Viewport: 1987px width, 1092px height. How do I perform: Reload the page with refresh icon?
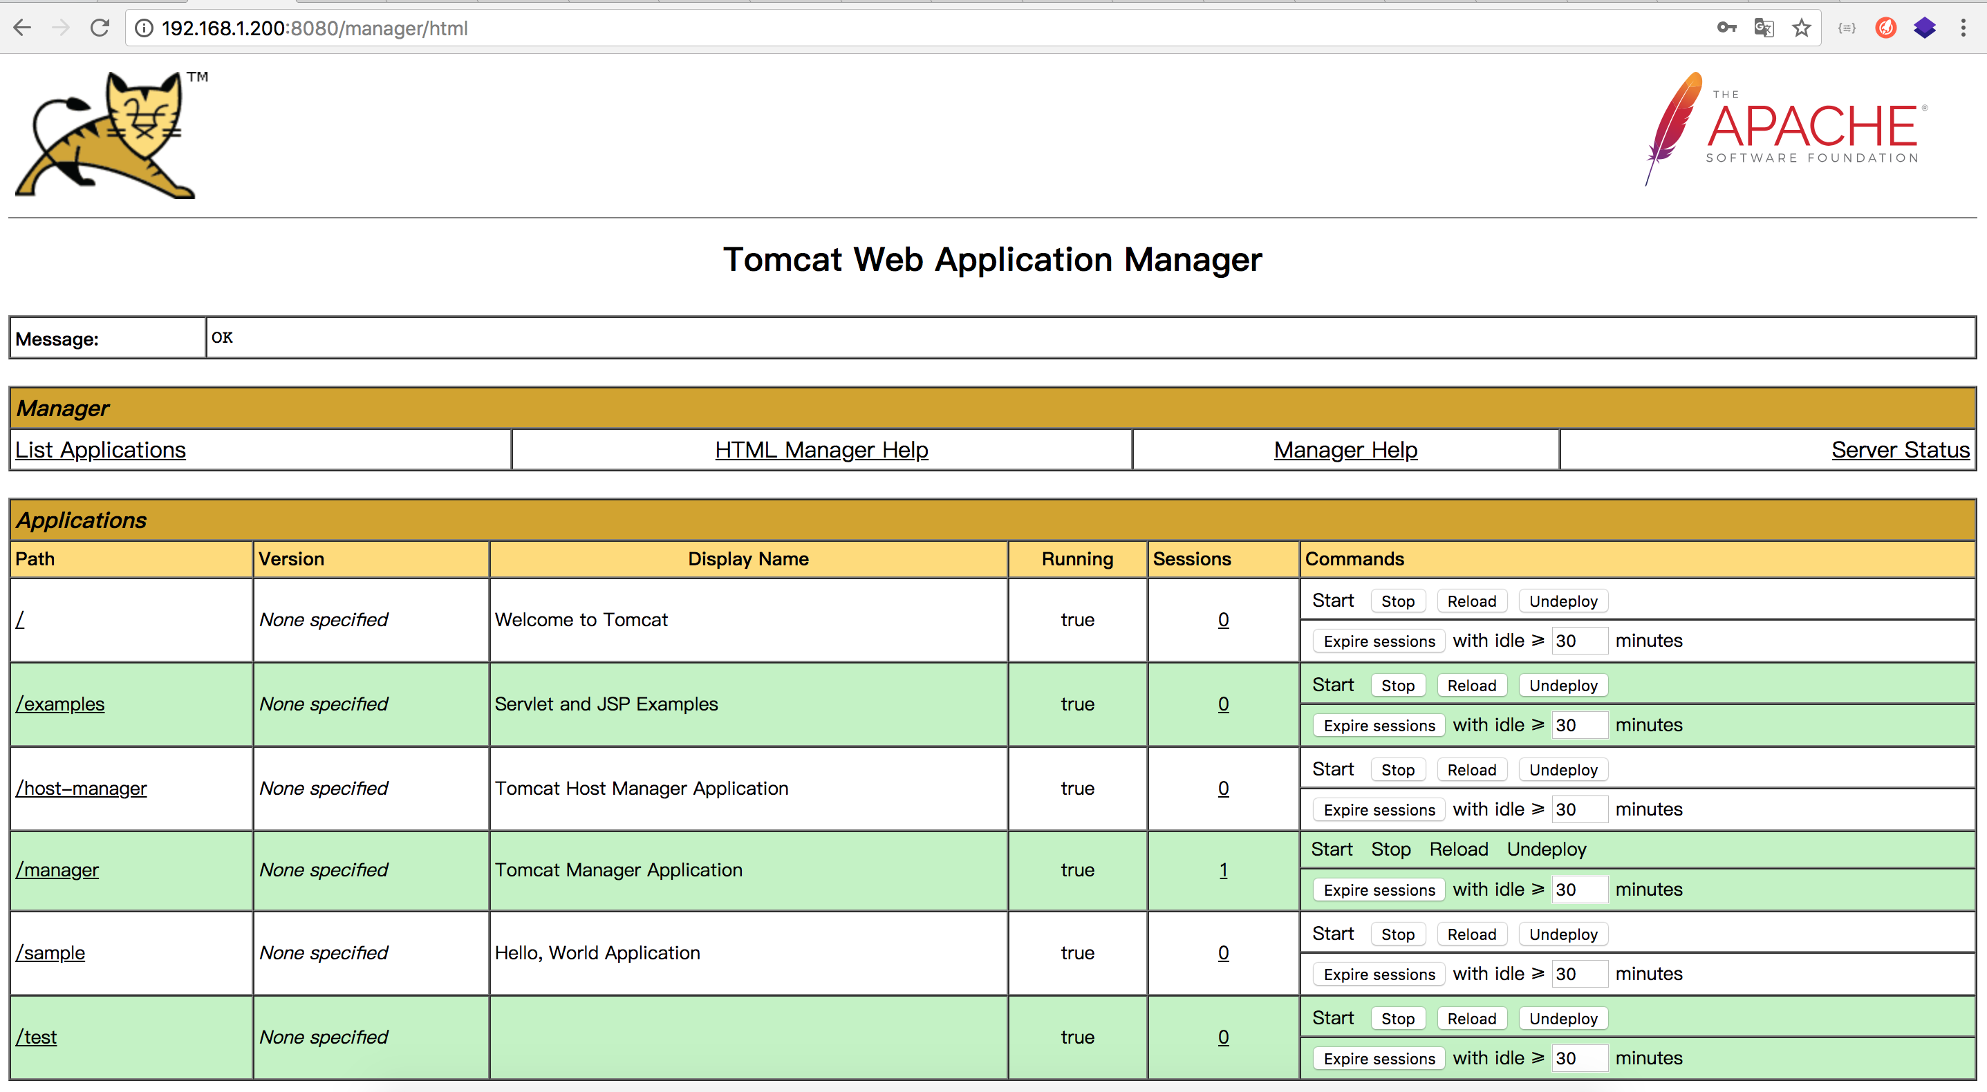(x=100, y=28)
